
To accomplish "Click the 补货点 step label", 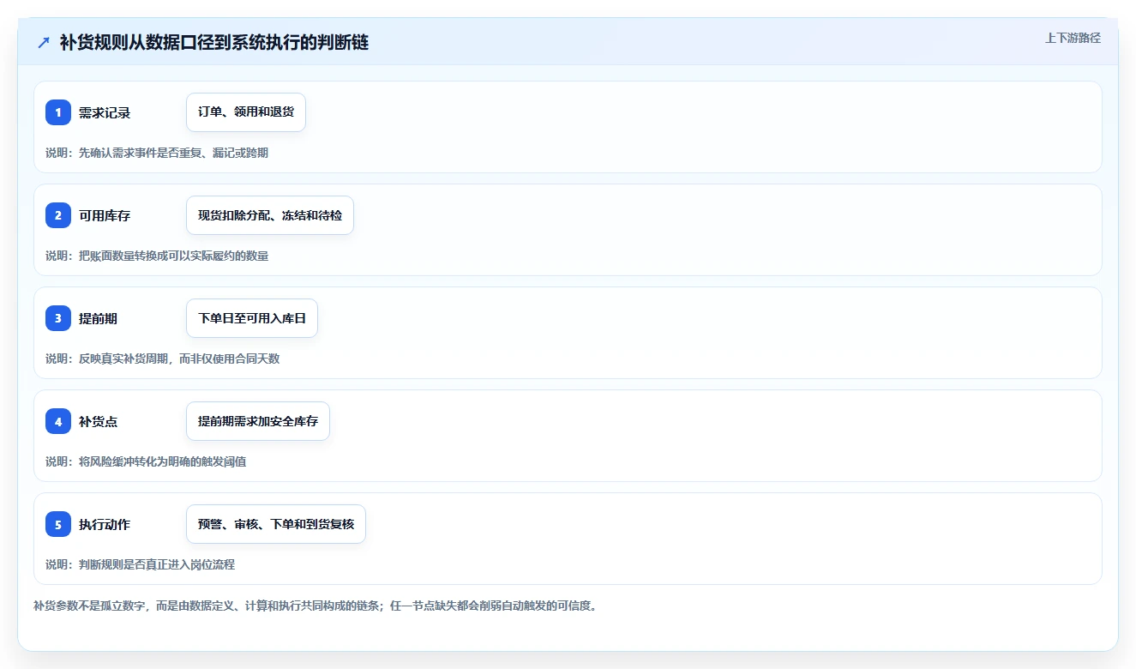I will 99,422.
